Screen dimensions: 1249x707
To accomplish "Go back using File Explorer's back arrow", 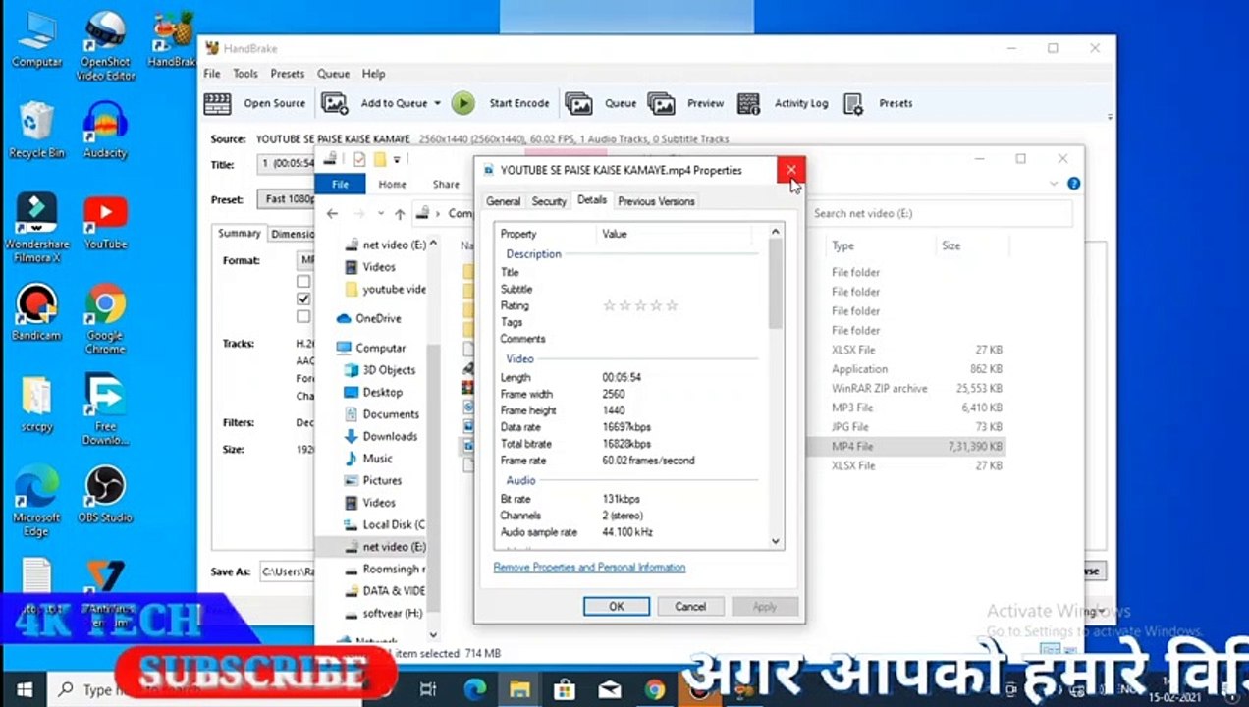I will pyautogui.click(x=332, y=213).
